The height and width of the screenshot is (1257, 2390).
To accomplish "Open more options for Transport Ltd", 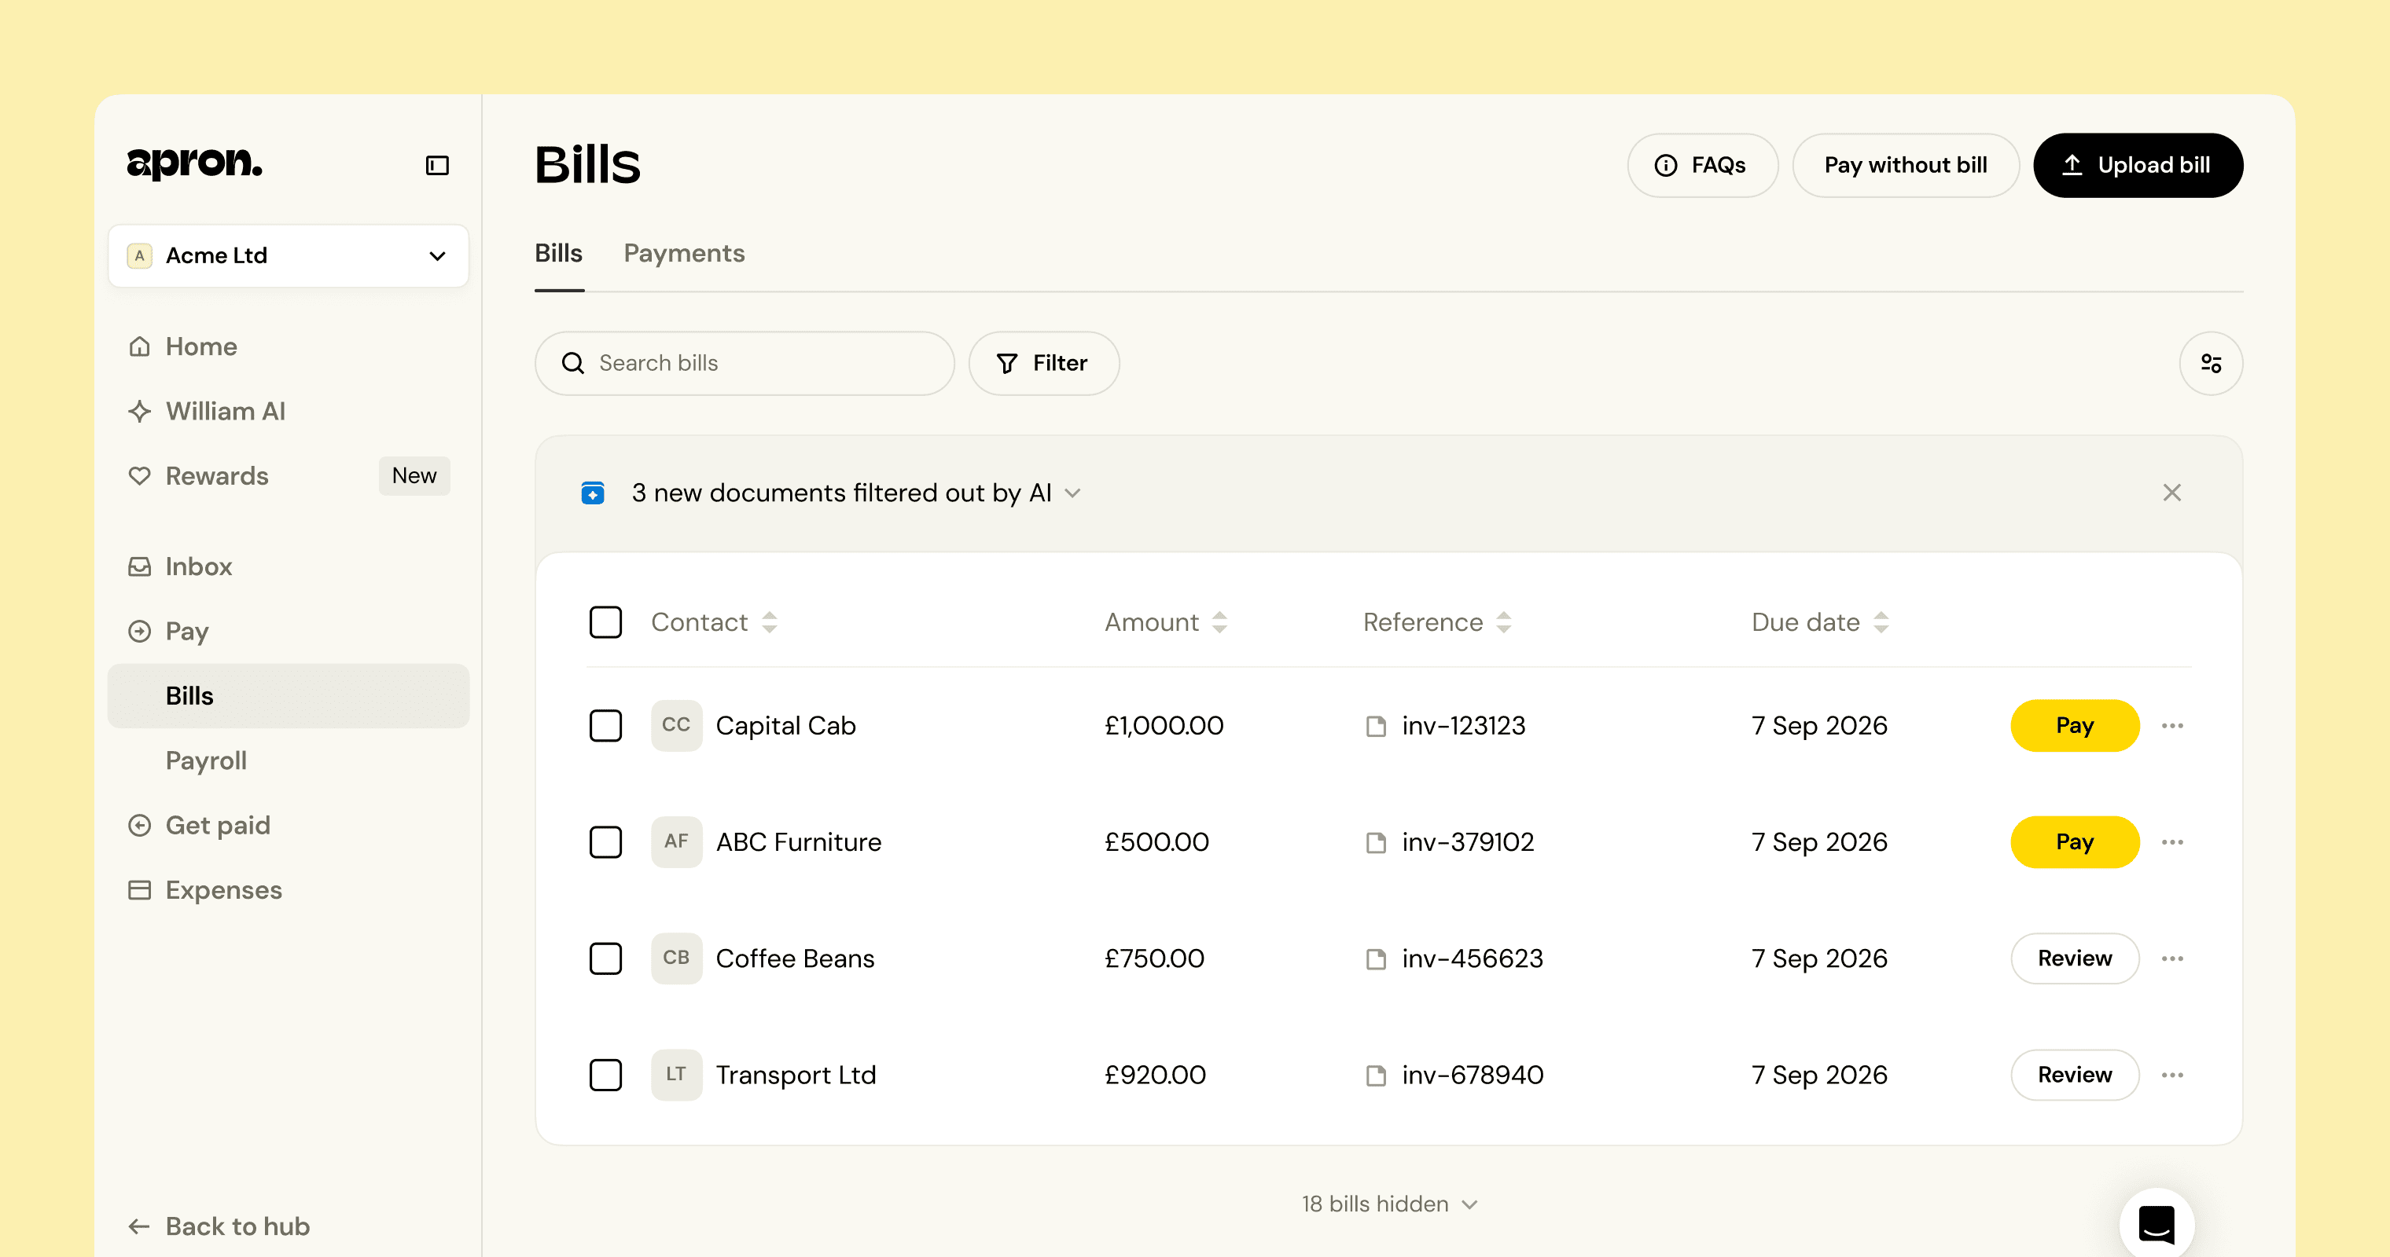I will [x=2172, y=1076].
